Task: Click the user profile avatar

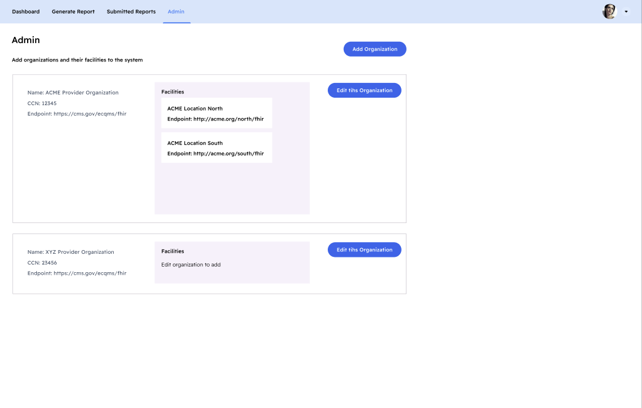Action: 609,12
